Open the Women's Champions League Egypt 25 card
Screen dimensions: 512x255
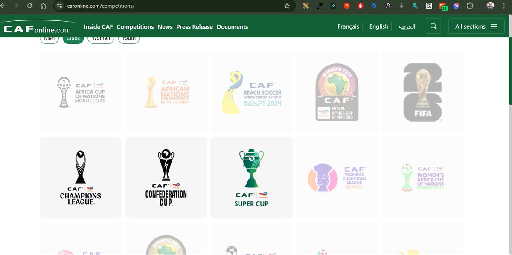(x=337, y=178)
